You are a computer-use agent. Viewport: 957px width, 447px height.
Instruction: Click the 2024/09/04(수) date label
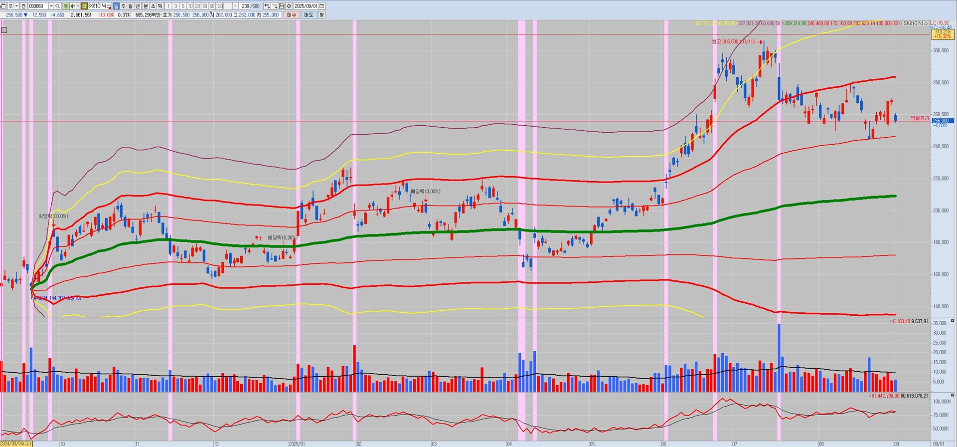tap(16, 444)
